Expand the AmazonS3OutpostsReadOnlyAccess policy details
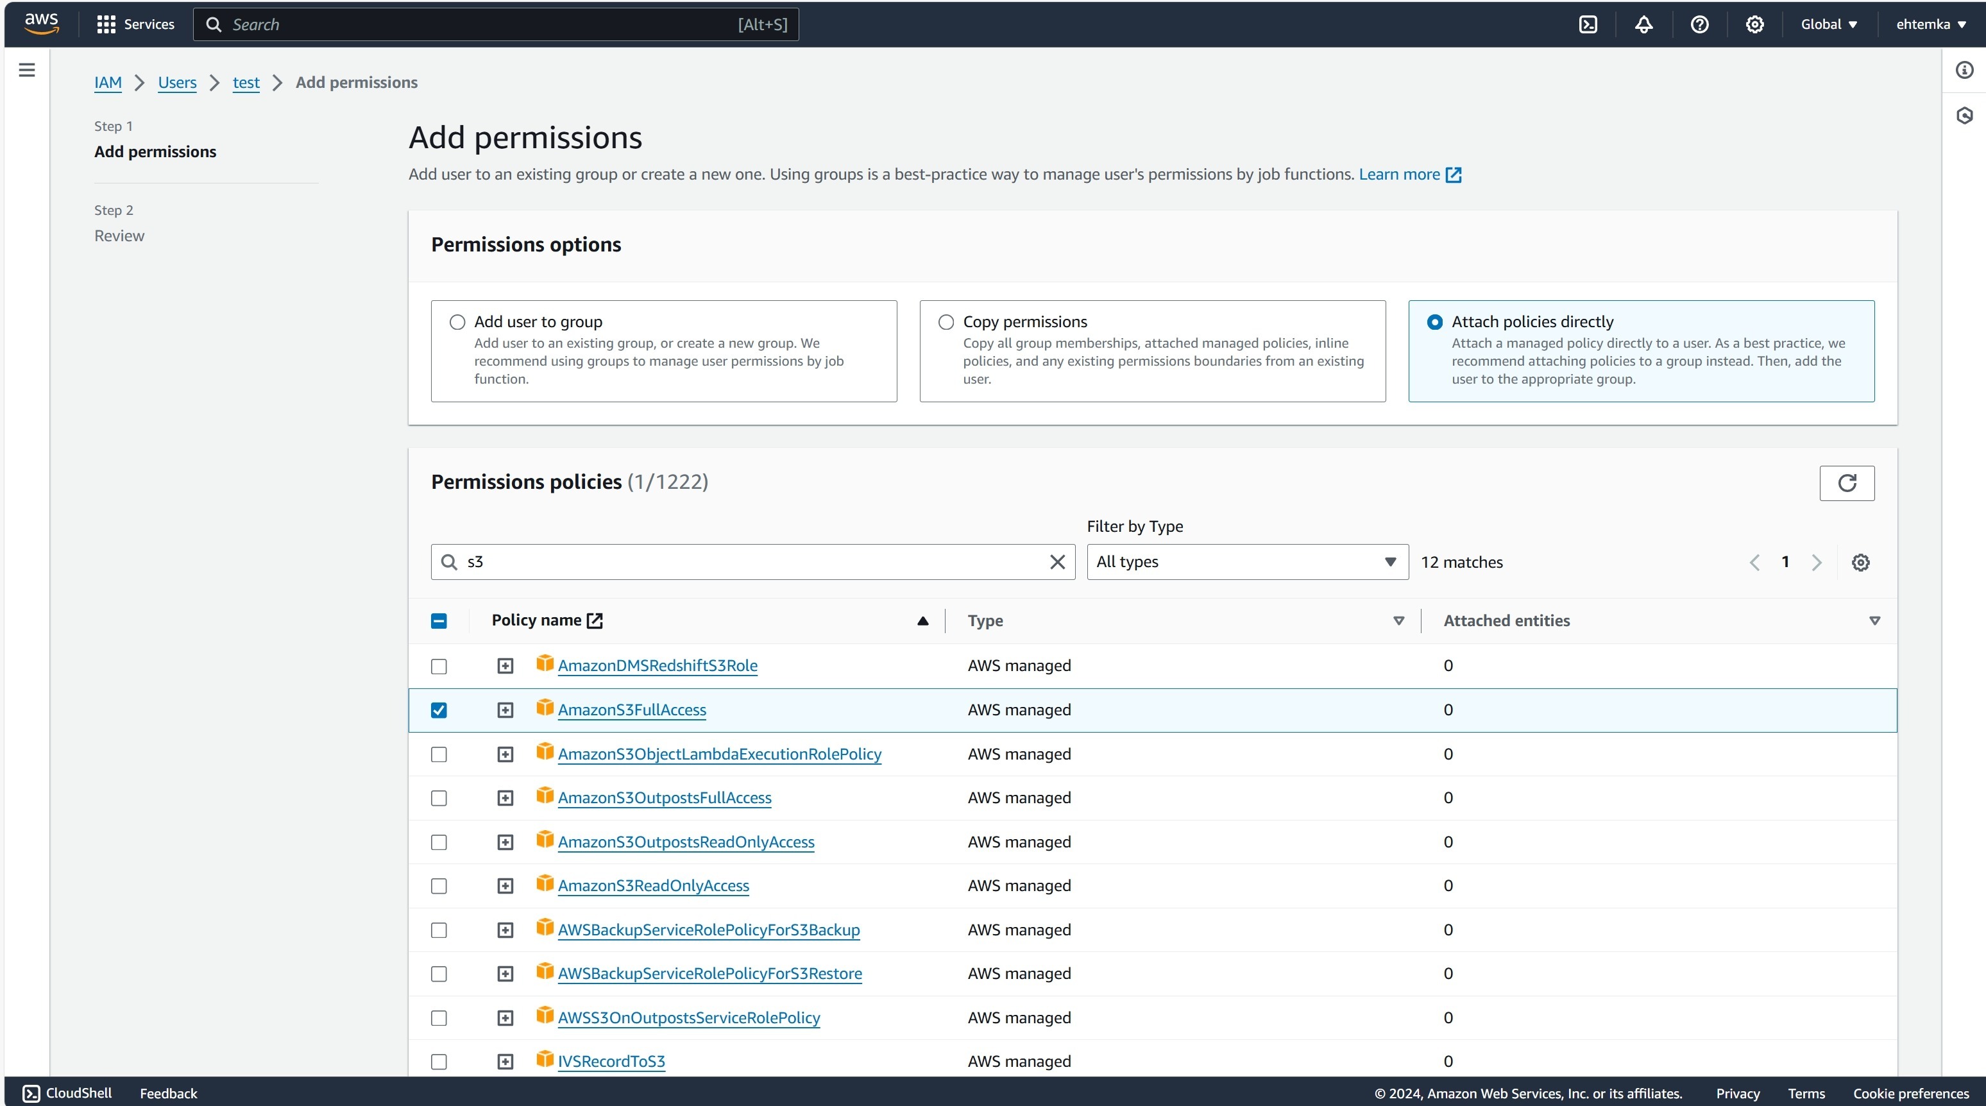1986x1106 pixels. pyautogui.click(x=505, y=842)
